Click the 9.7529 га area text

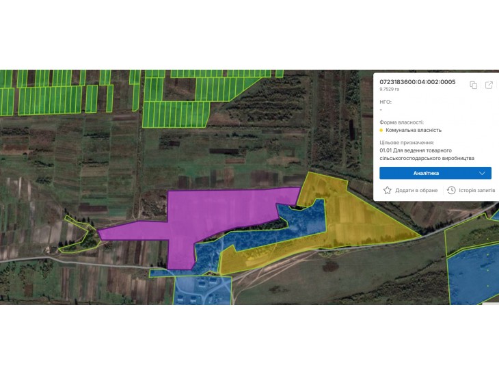click(x=389, y=90)
